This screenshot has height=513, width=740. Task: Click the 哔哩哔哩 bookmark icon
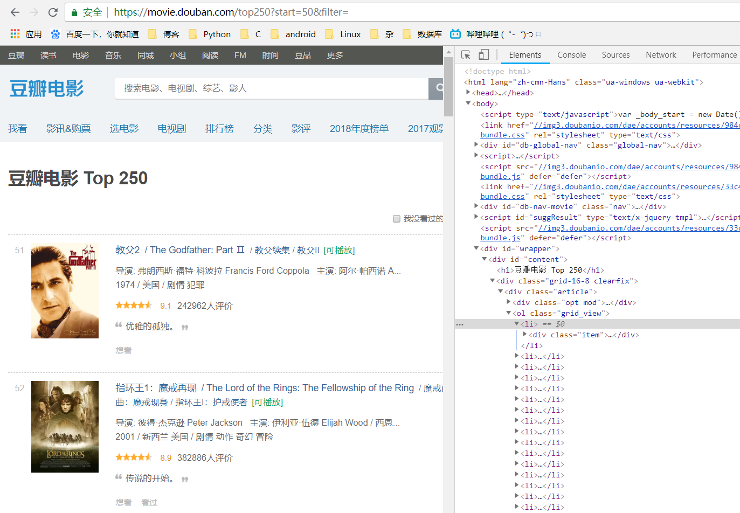coord(455,33)
